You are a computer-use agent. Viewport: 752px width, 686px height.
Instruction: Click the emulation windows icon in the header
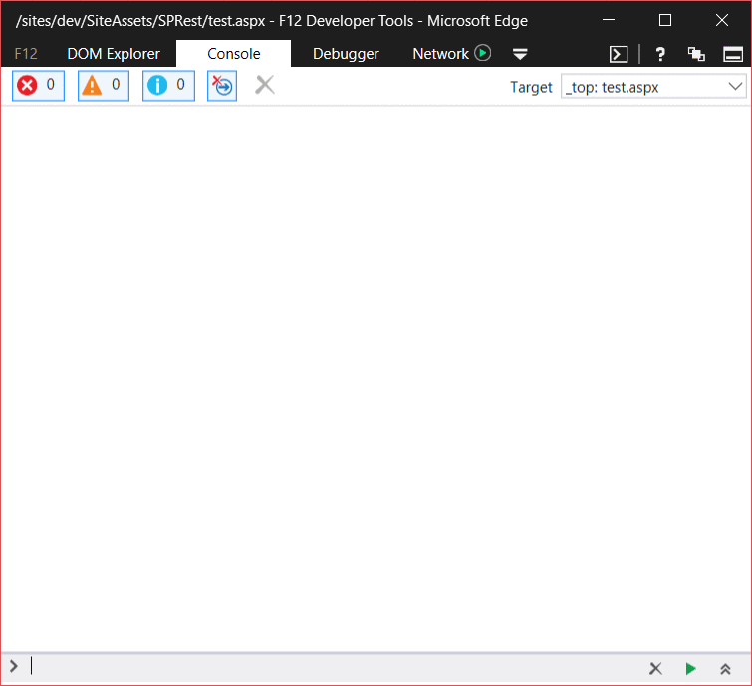click(696, 54)
